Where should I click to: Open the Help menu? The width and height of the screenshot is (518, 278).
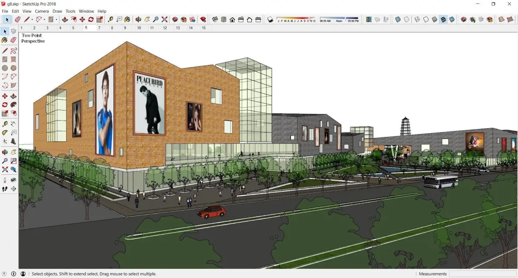102,11
